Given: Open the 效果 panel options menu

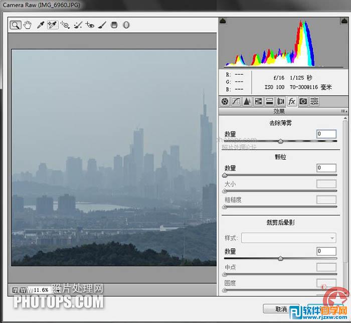Looking at the screenshot, I should tap(344, 111).
